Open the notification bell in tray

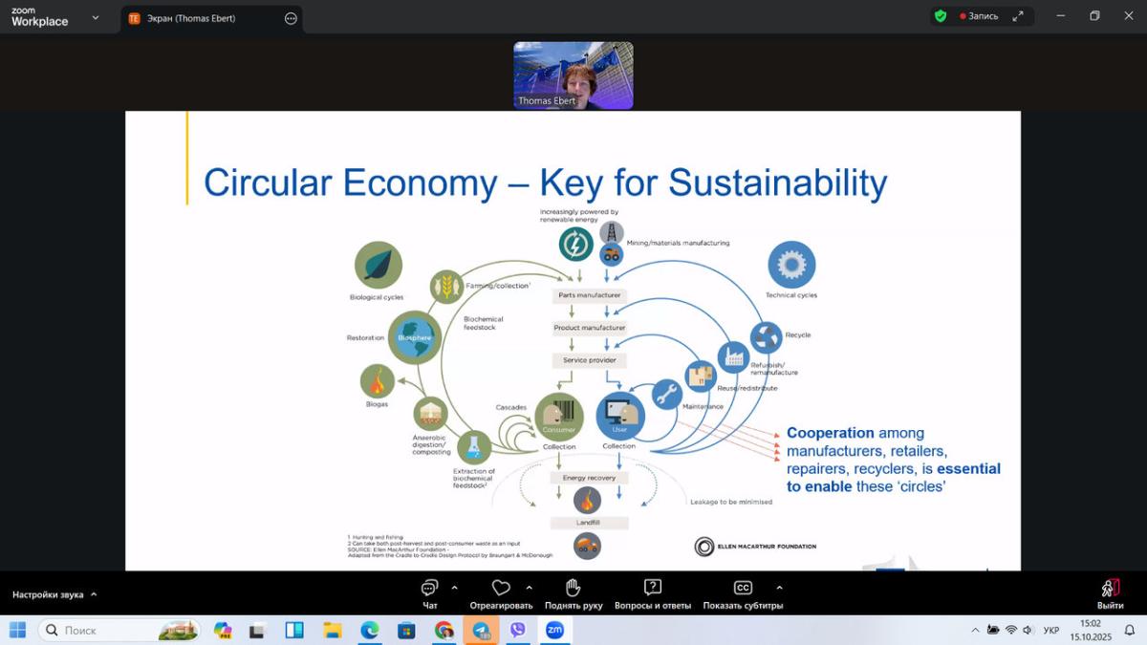tap(1129, 630)
